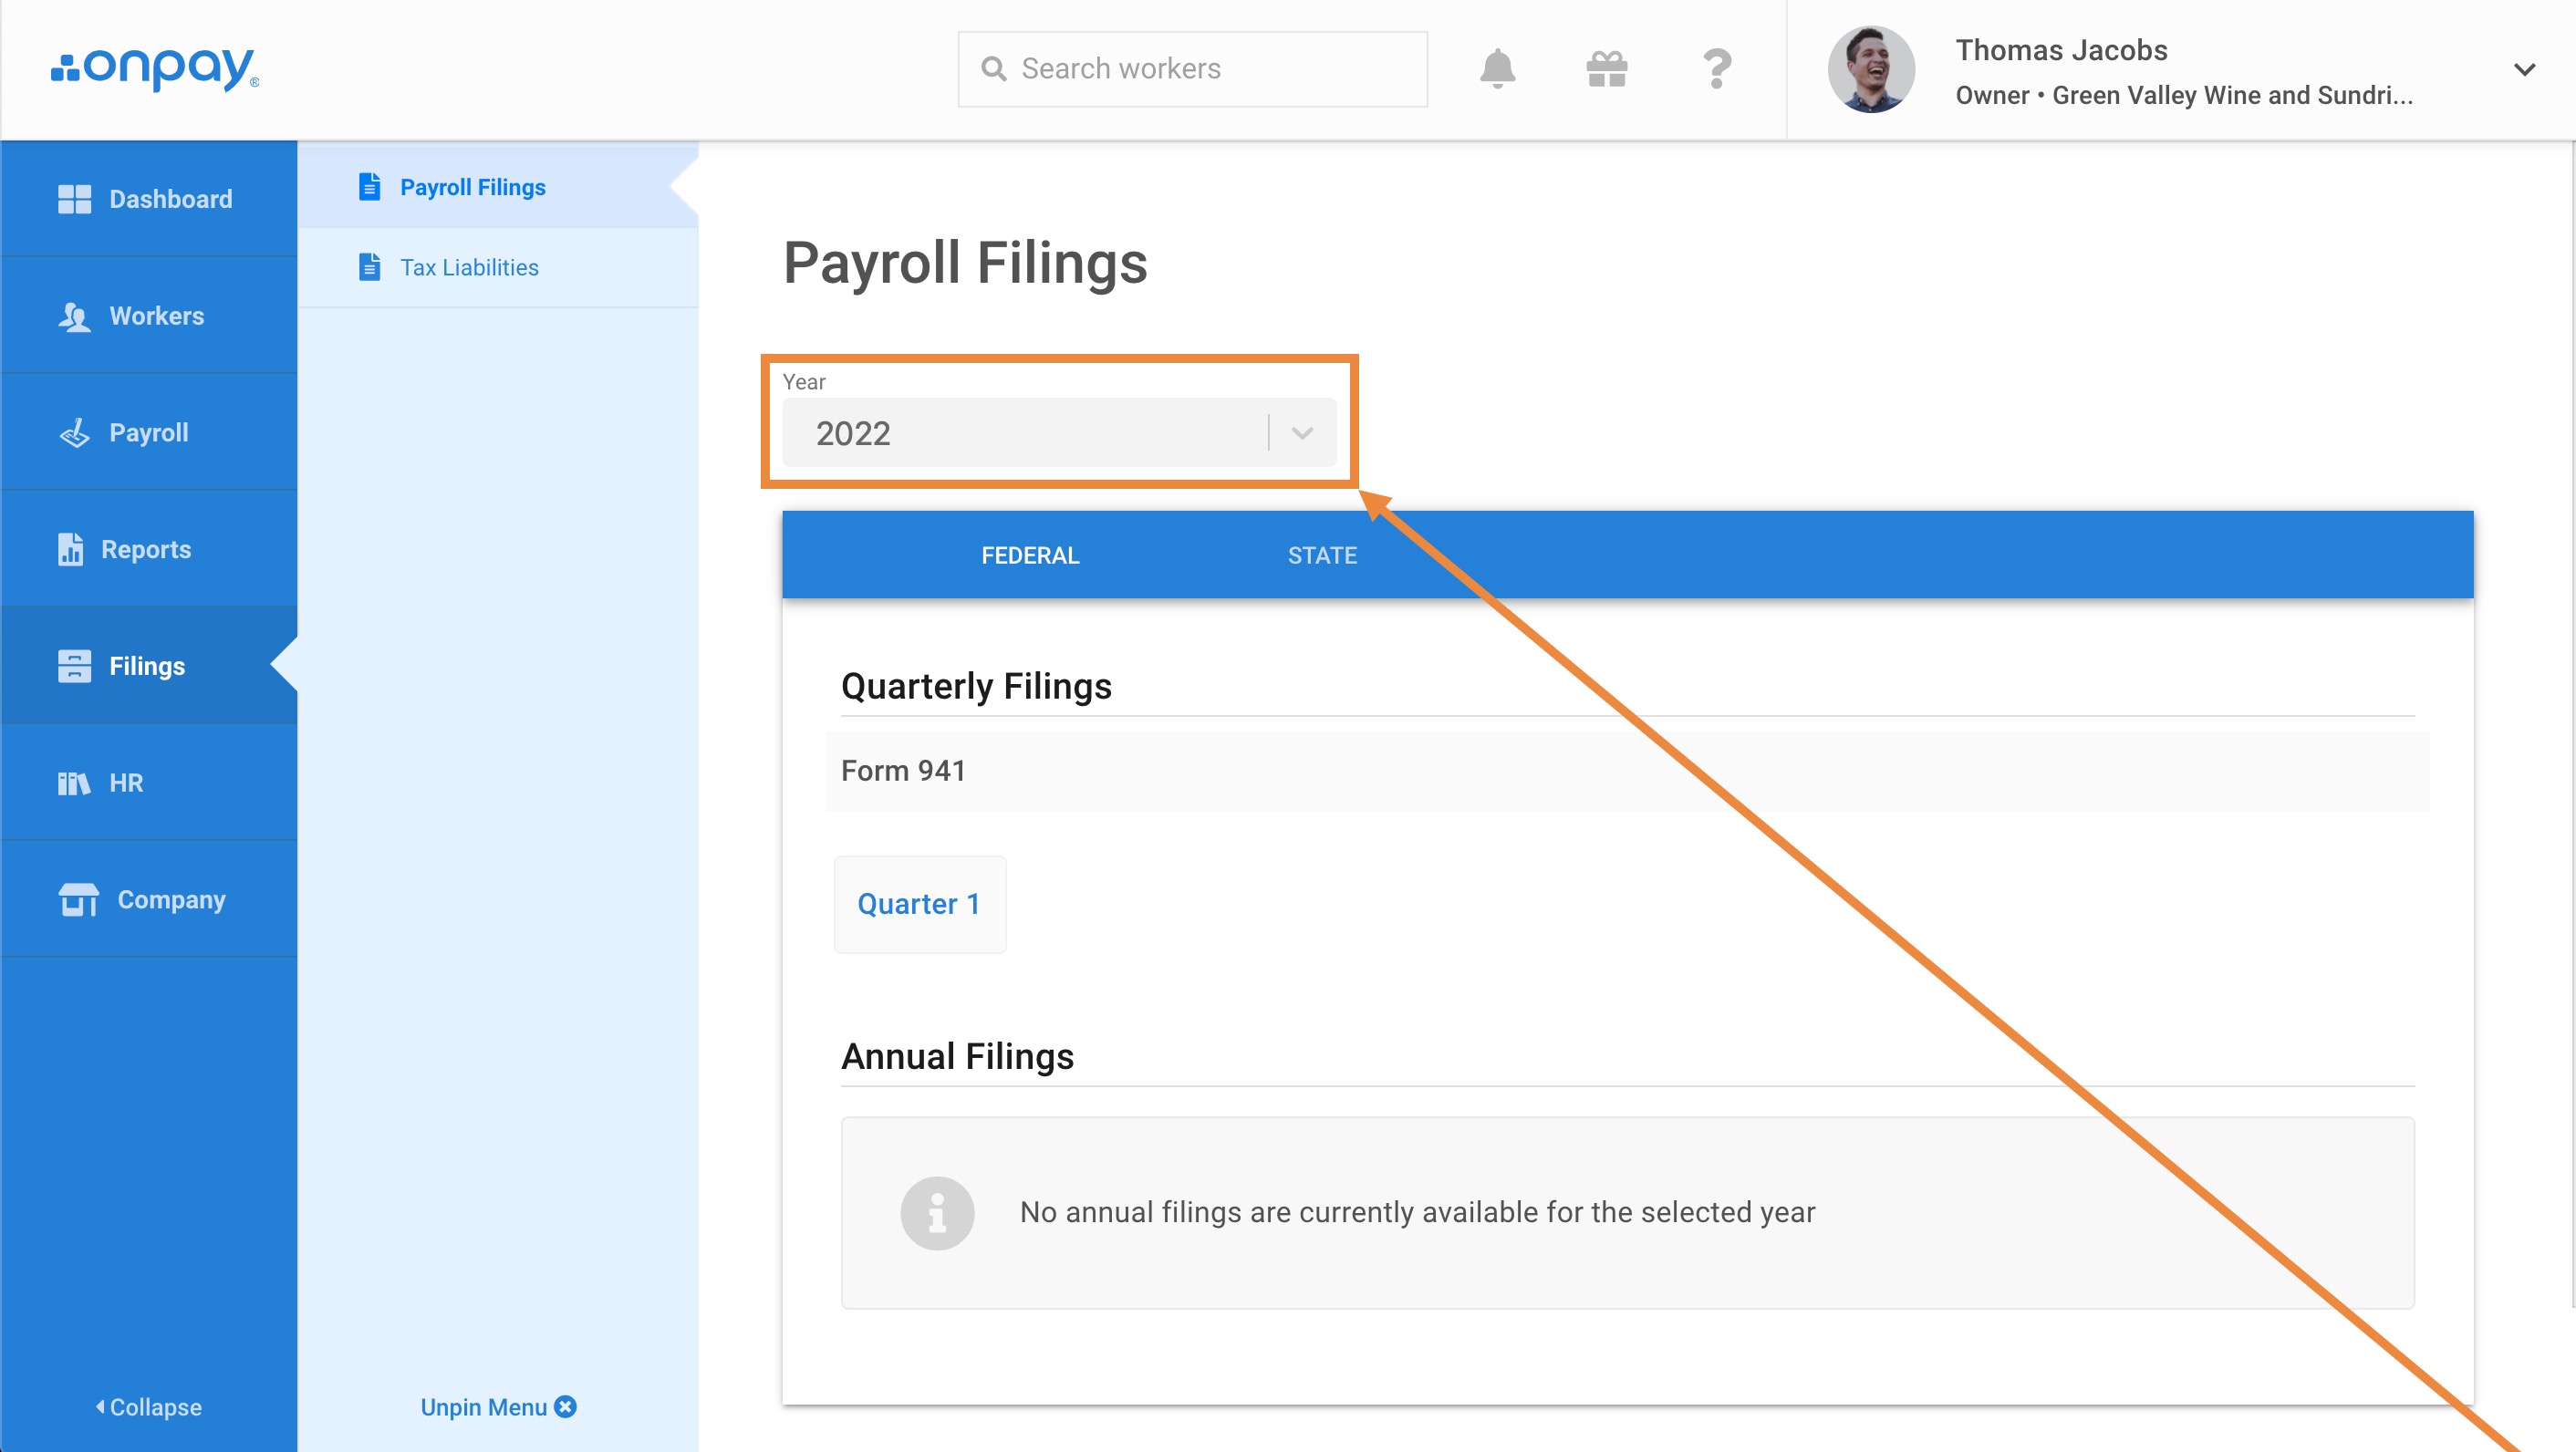This screenshot has width=2576, height=1452.
Task: Open the Reports section
Action: [x=149, y=549]
